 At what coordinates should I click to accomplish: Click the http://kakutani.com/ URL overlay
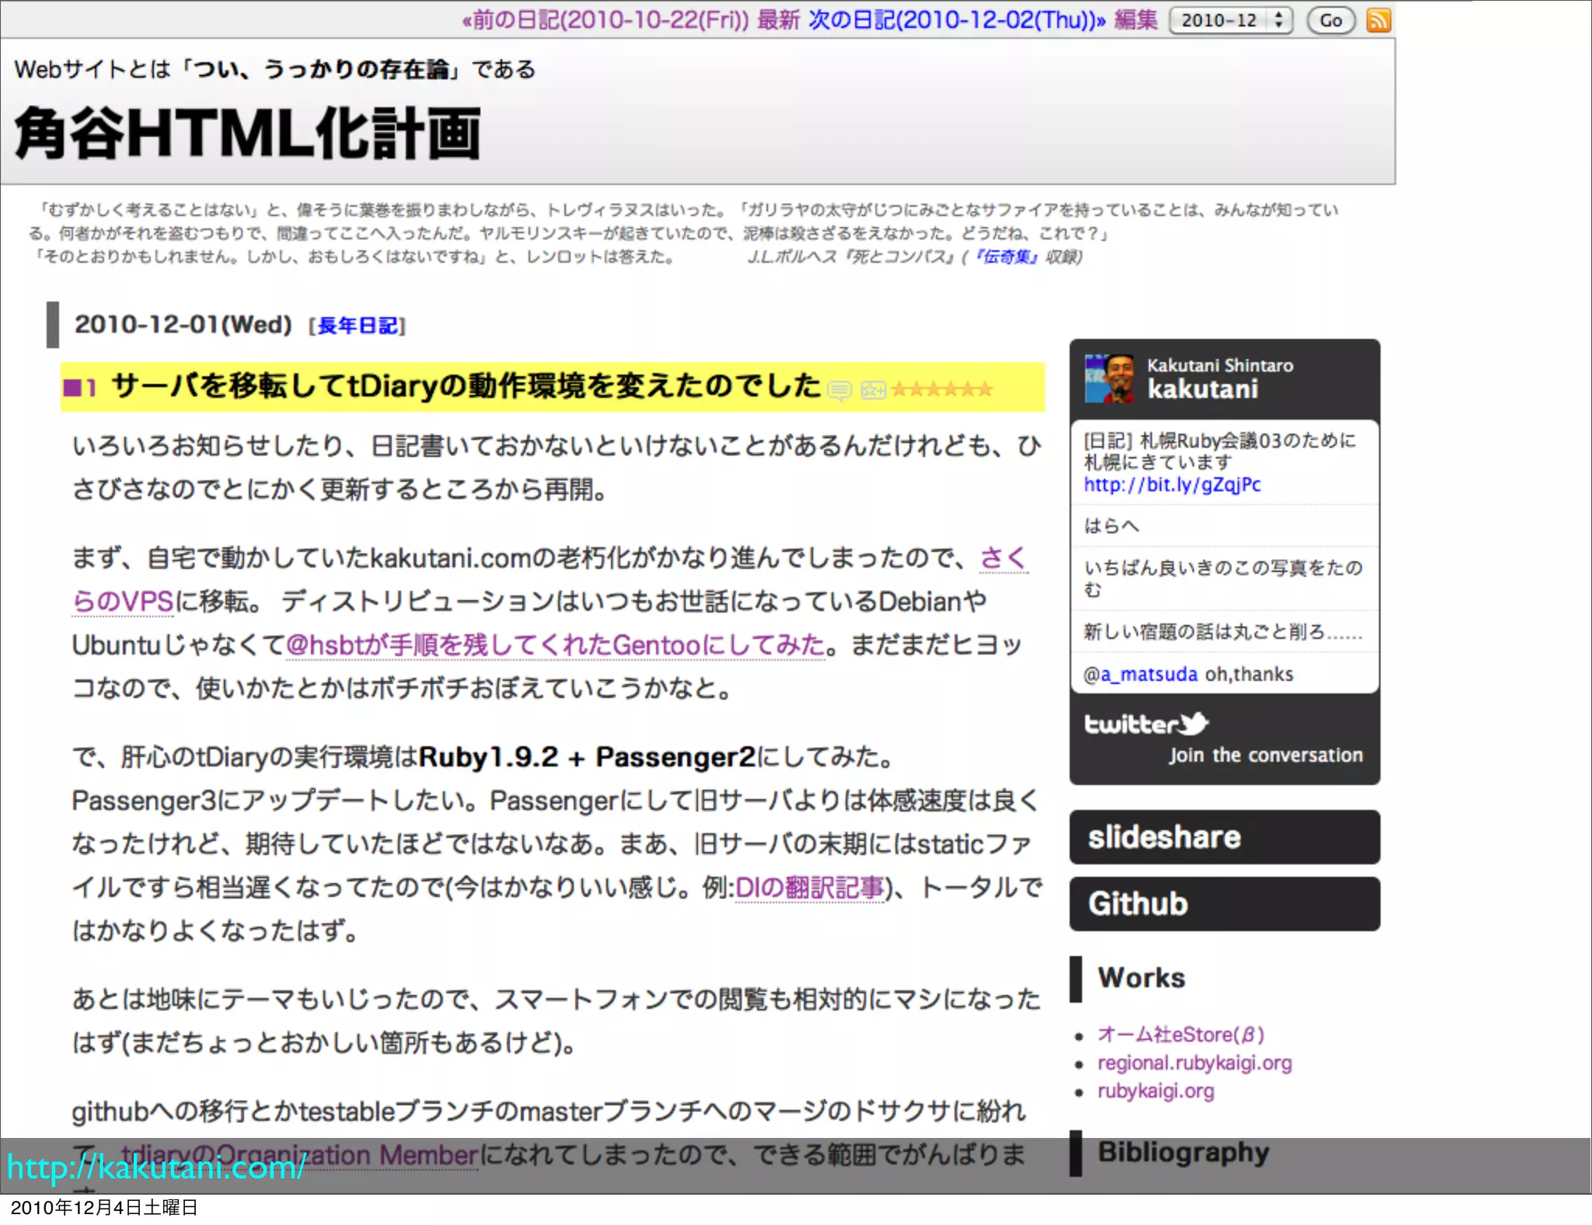click(x=156, y=1167)
